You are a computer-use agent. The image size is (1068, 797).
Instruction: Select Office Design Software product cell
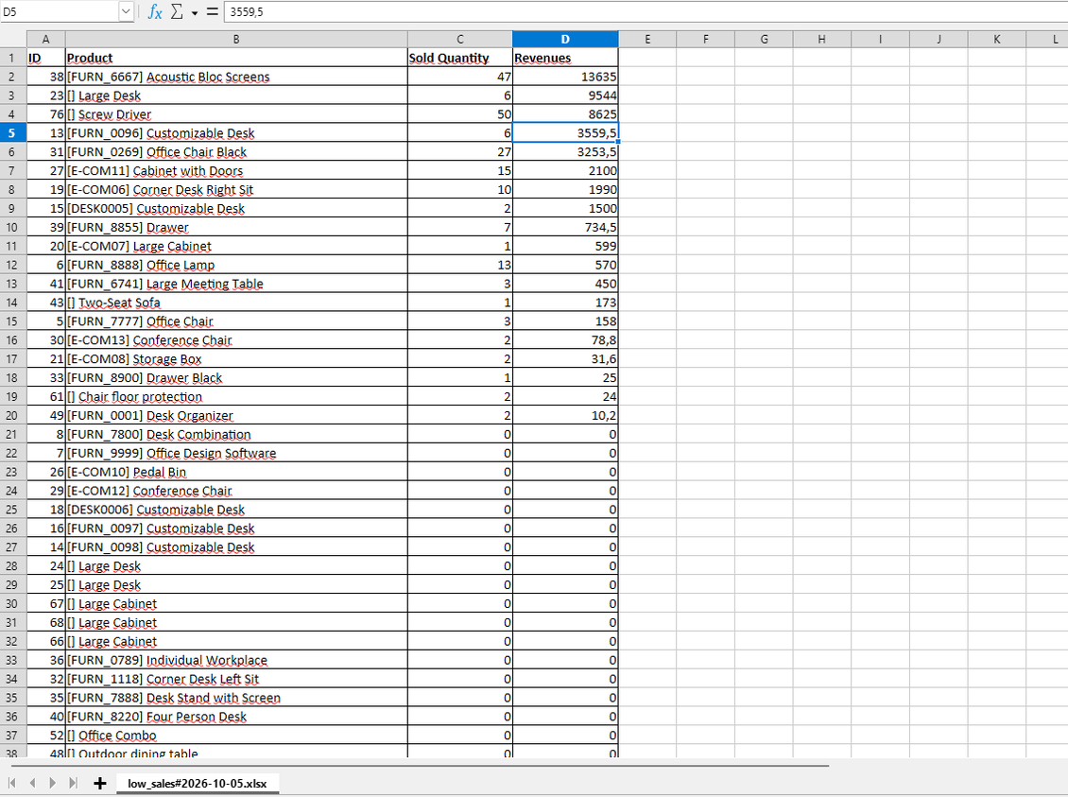point(236,453)
